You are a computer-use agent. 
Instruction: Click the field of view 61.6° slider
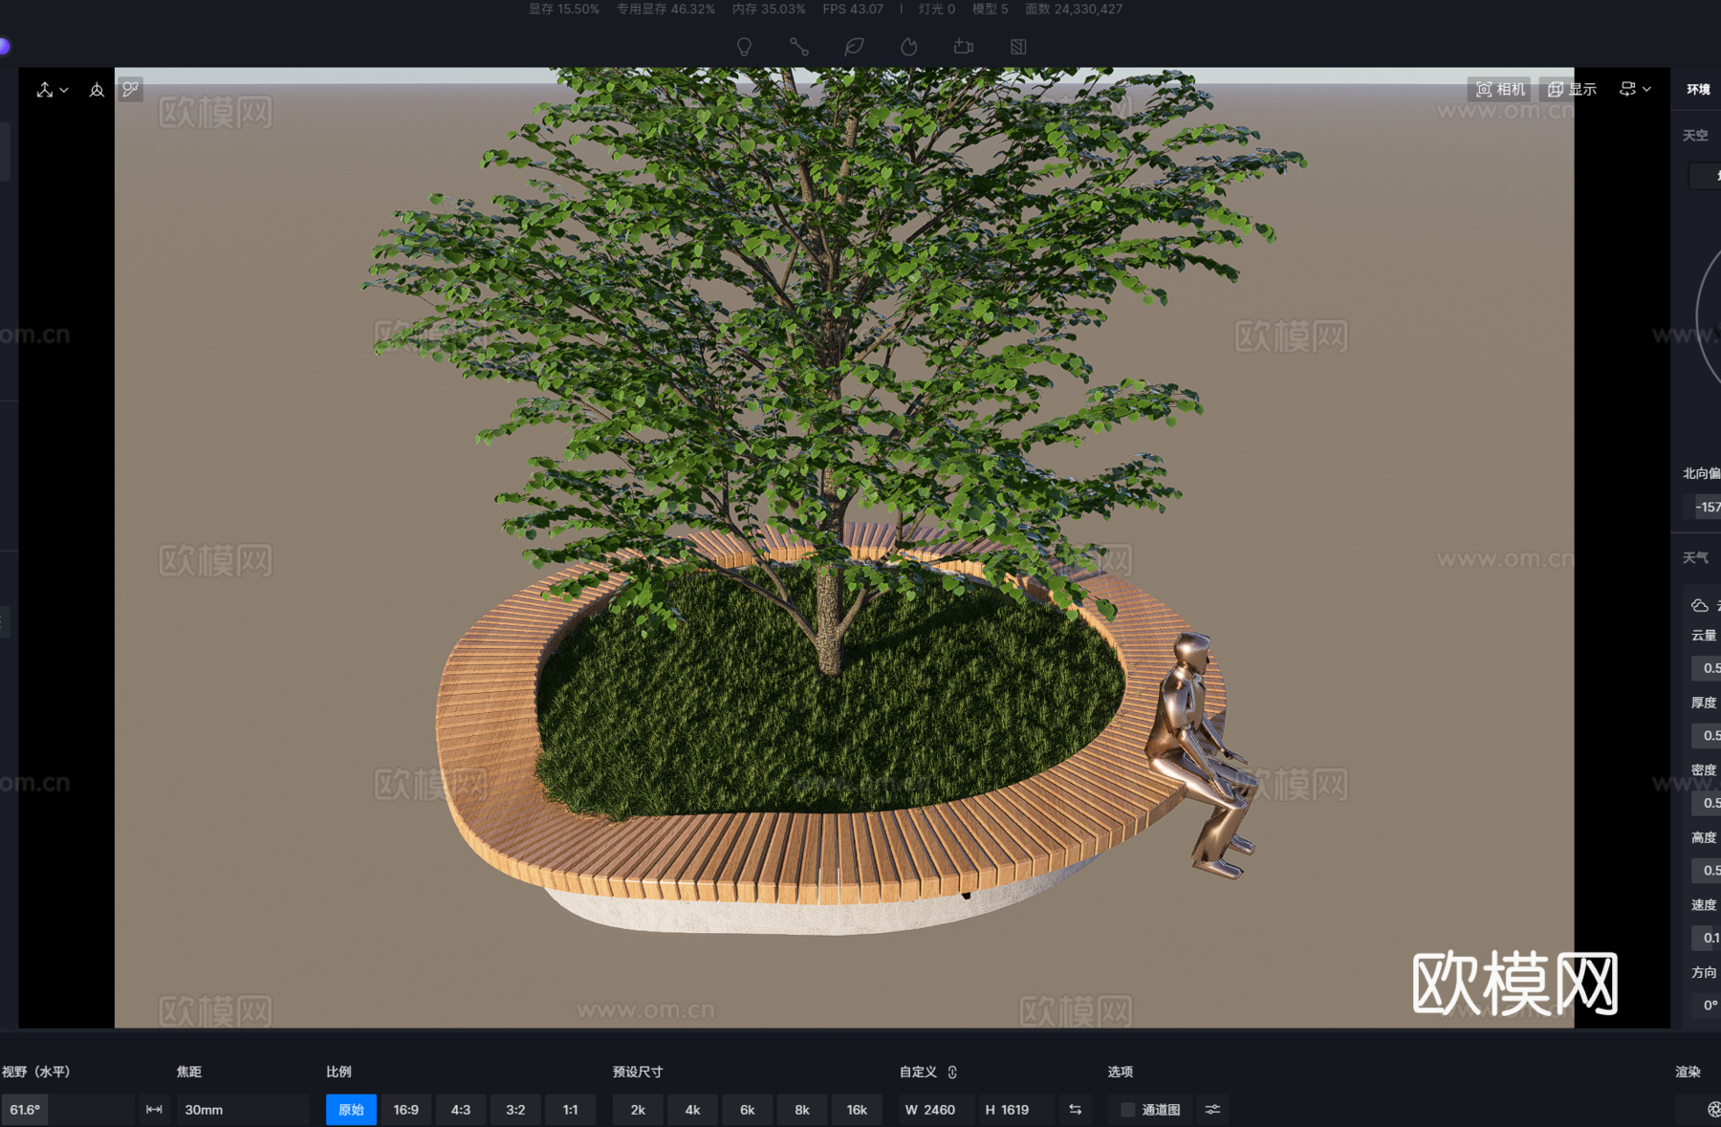point(68,1110)
